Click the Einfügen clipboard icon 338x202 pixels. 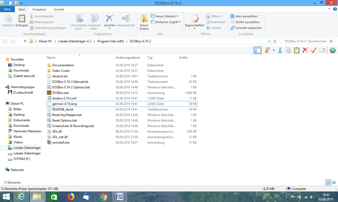pos(22,19)
